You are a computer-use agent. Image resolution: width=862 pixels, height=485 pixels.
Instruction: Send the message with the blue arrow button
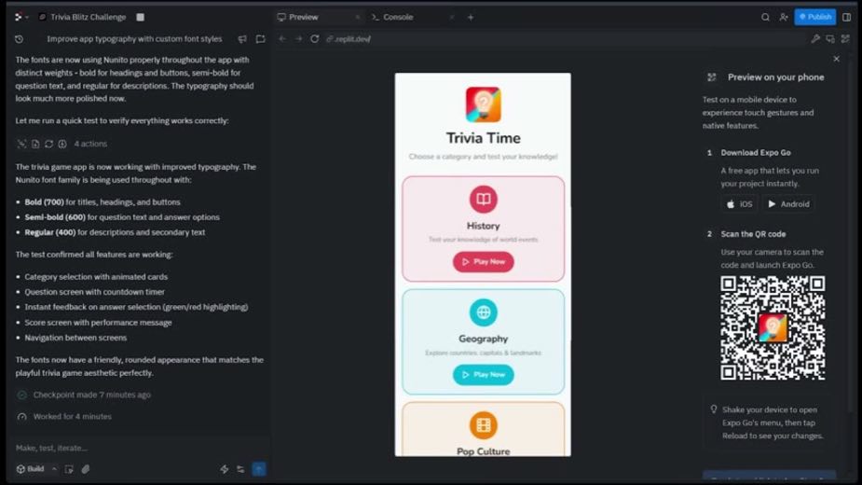point(259,469)
